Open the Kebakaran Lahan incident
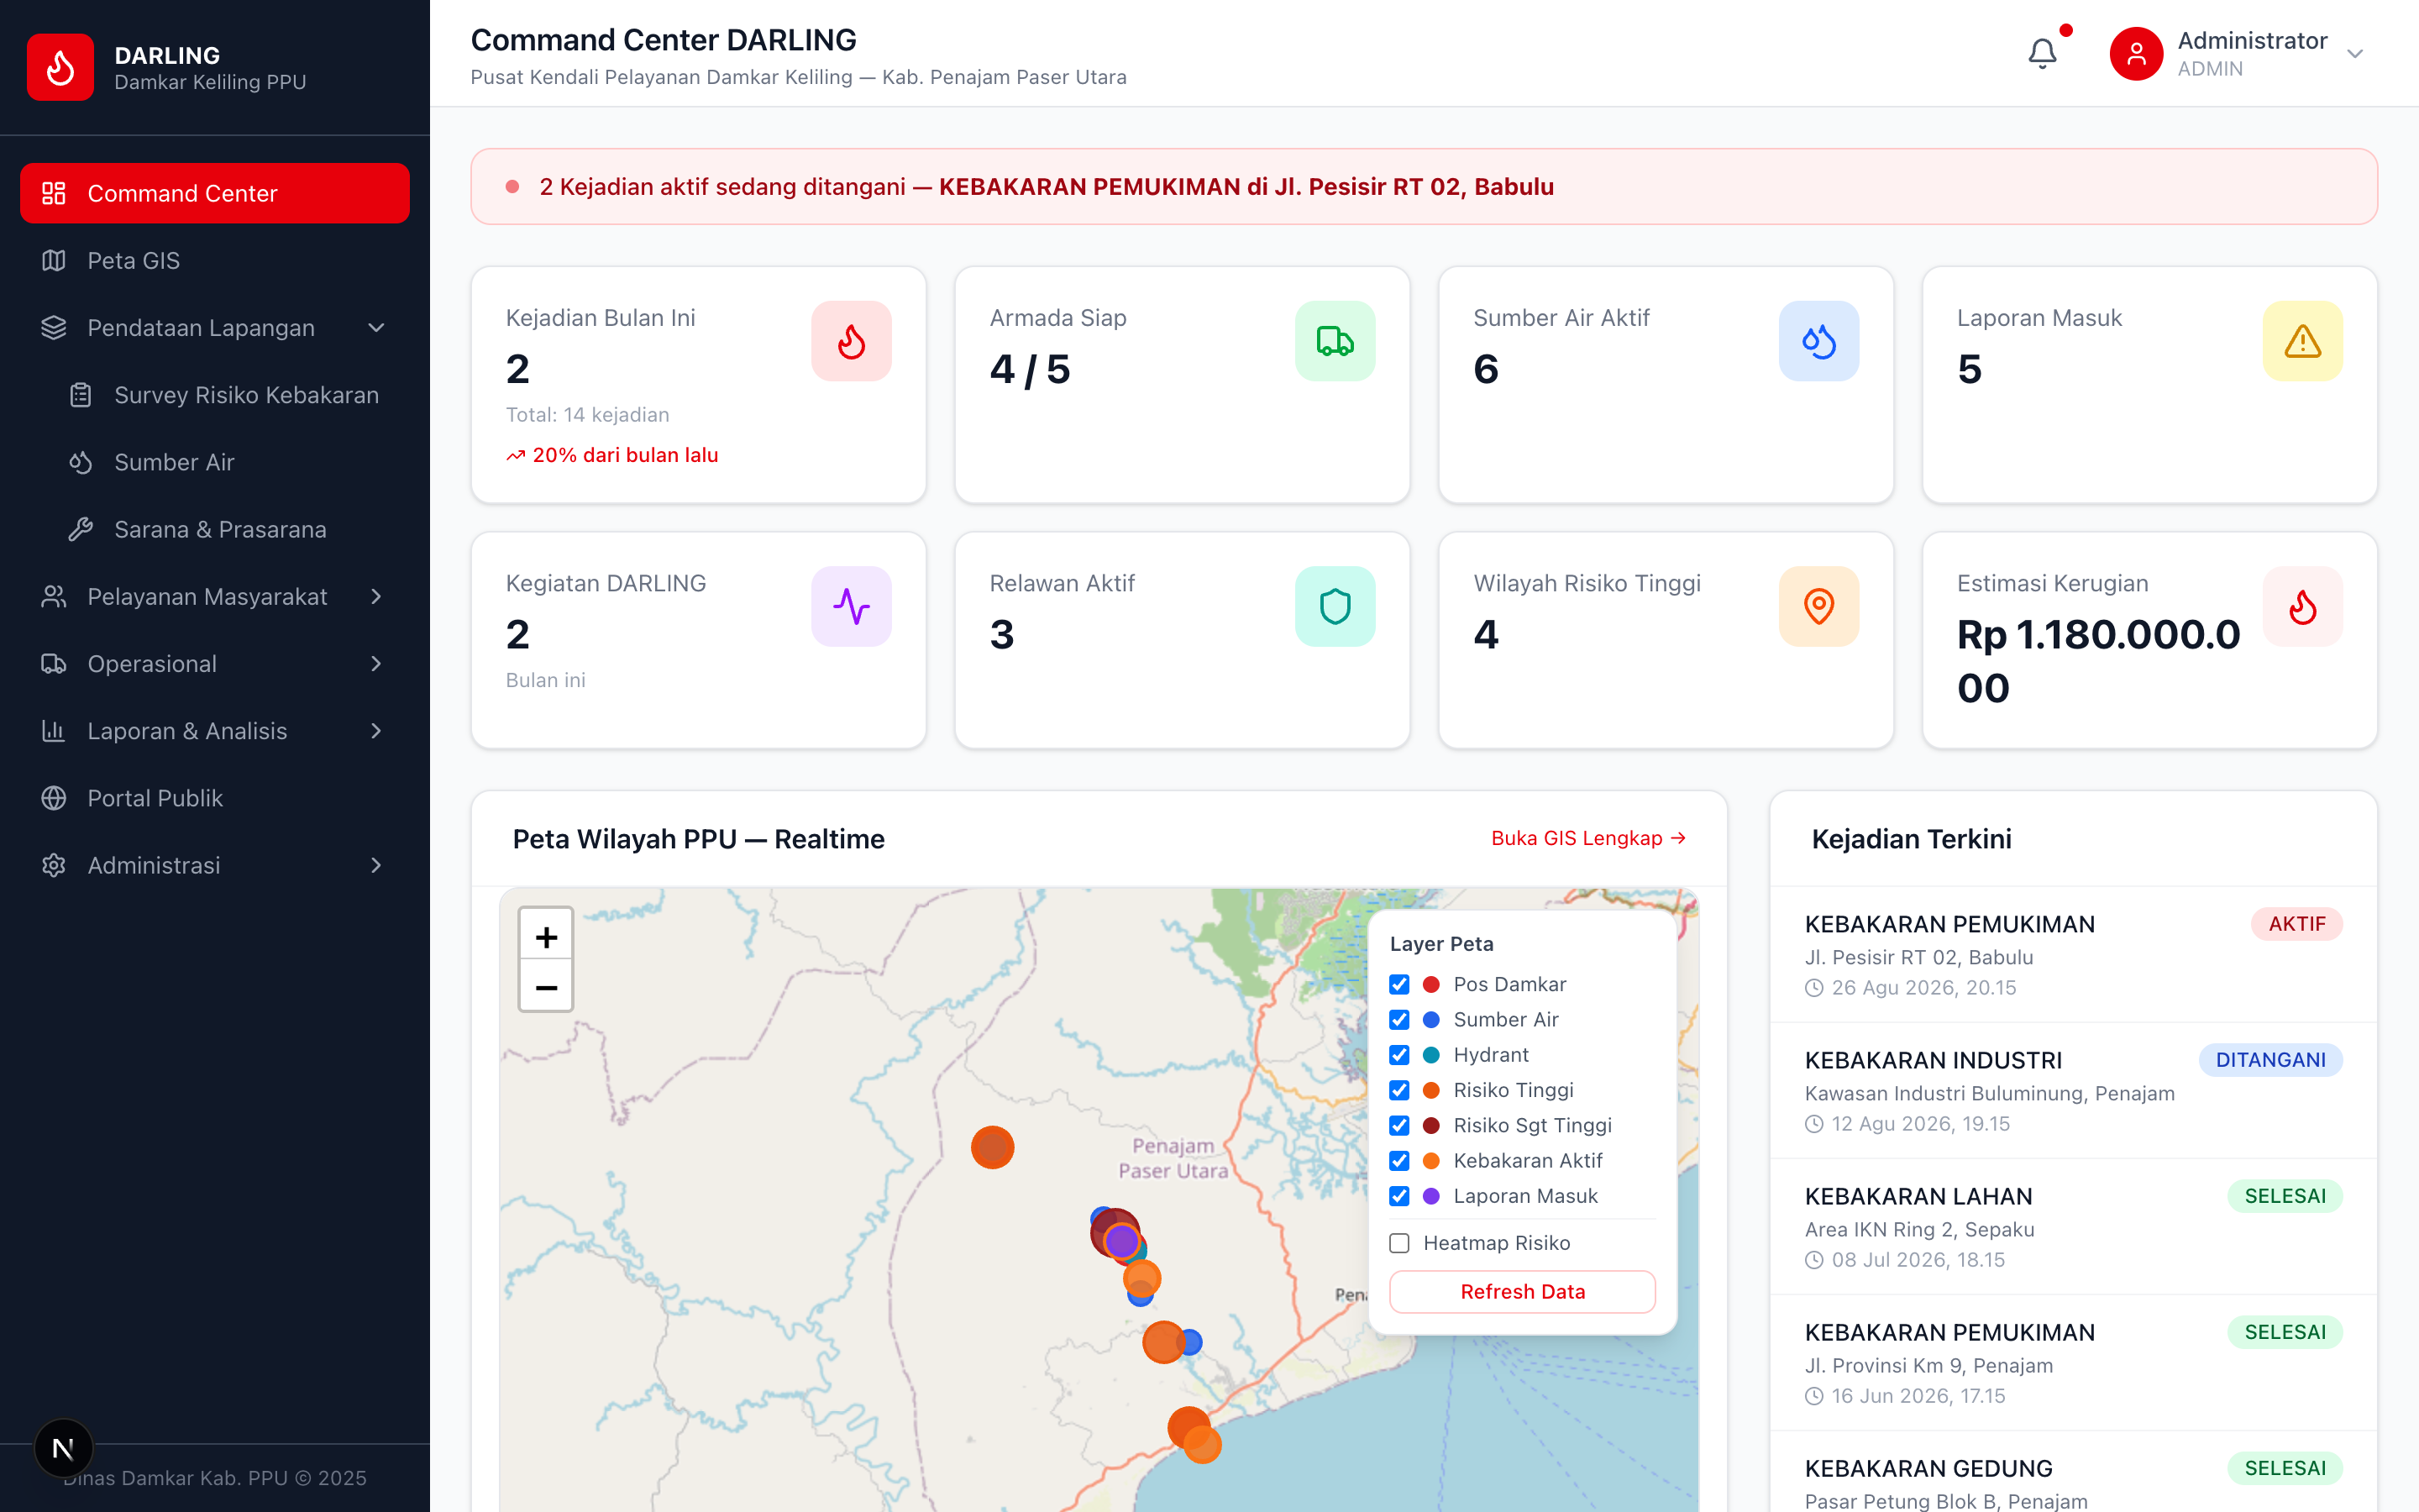Image resolution: width=2419 pixels, height=1512 pixels. tap(2073, 1226)
